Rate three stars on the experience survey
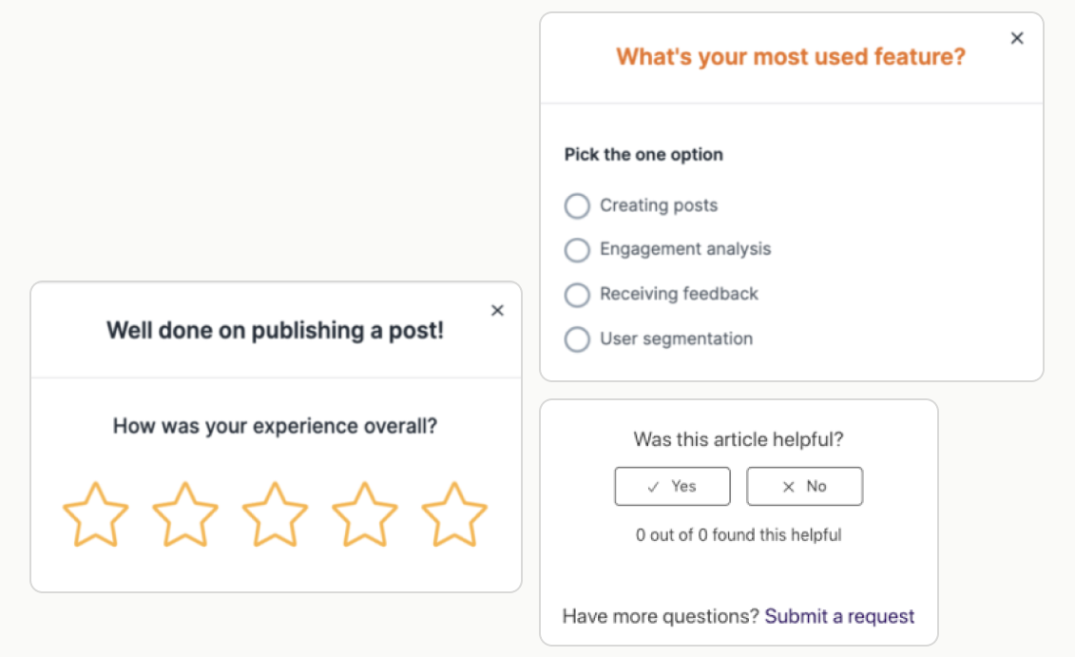This screenshot has height=657, width=1075. tap(276, 514)
